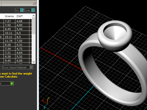Select the 7.34 grams cell
This screenshot has width=147, height=110.
(9, 49)
